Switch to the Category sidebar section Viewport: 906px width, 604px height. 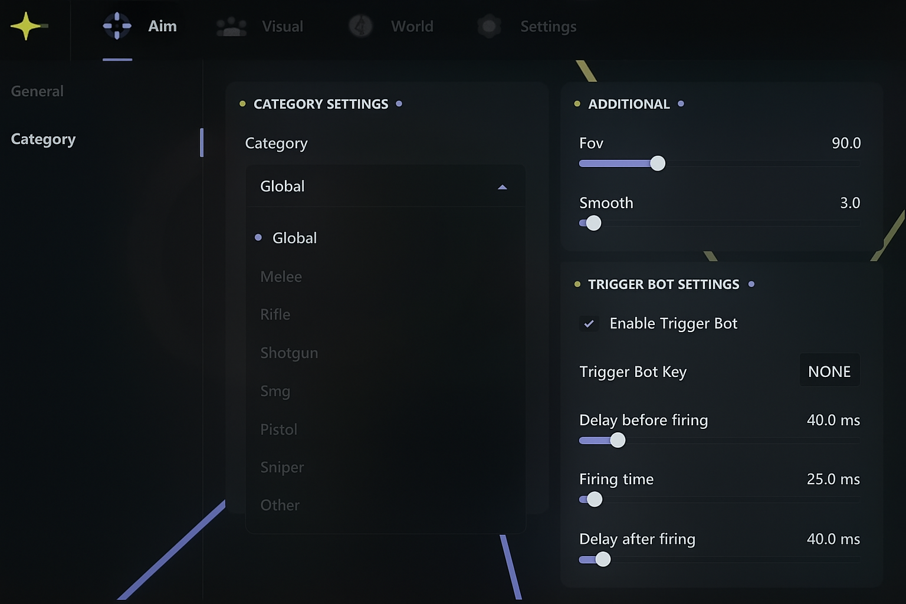point(43,139)
